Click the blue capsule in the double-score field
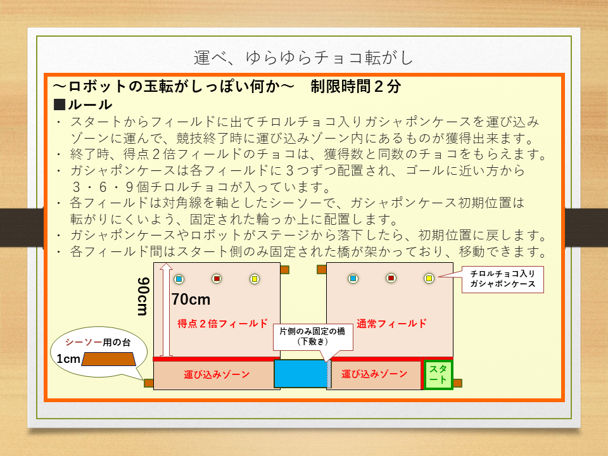Viewport: 608px width, 456px height. [179, 279]
